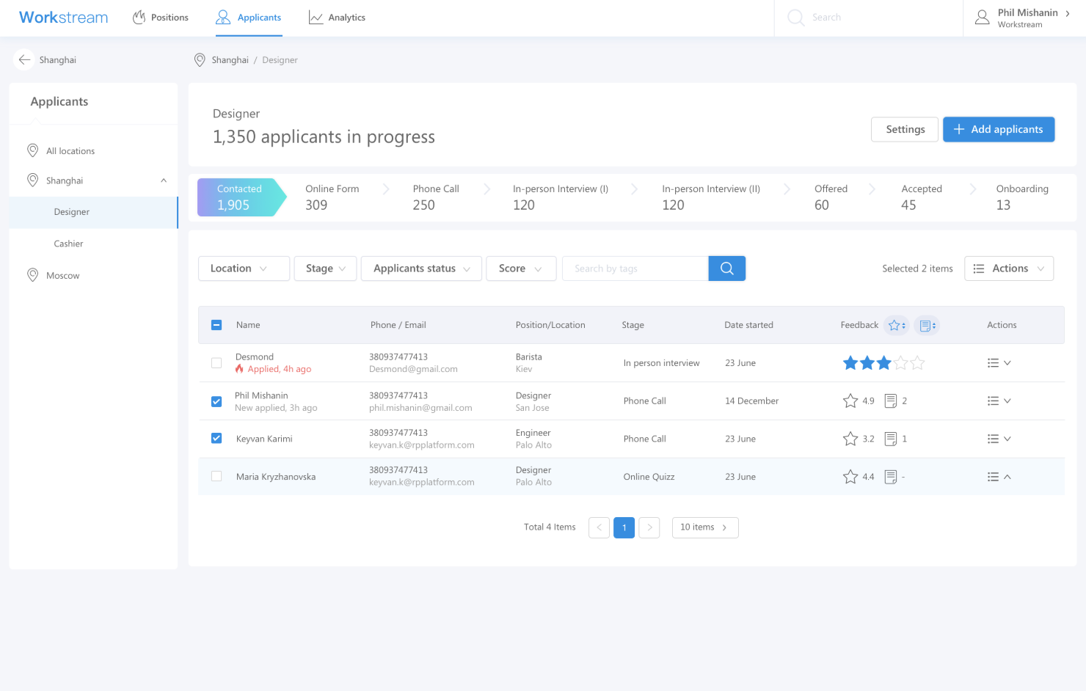Click the magnifier icon in top search
1086x691 pixels.
(795, 18)
